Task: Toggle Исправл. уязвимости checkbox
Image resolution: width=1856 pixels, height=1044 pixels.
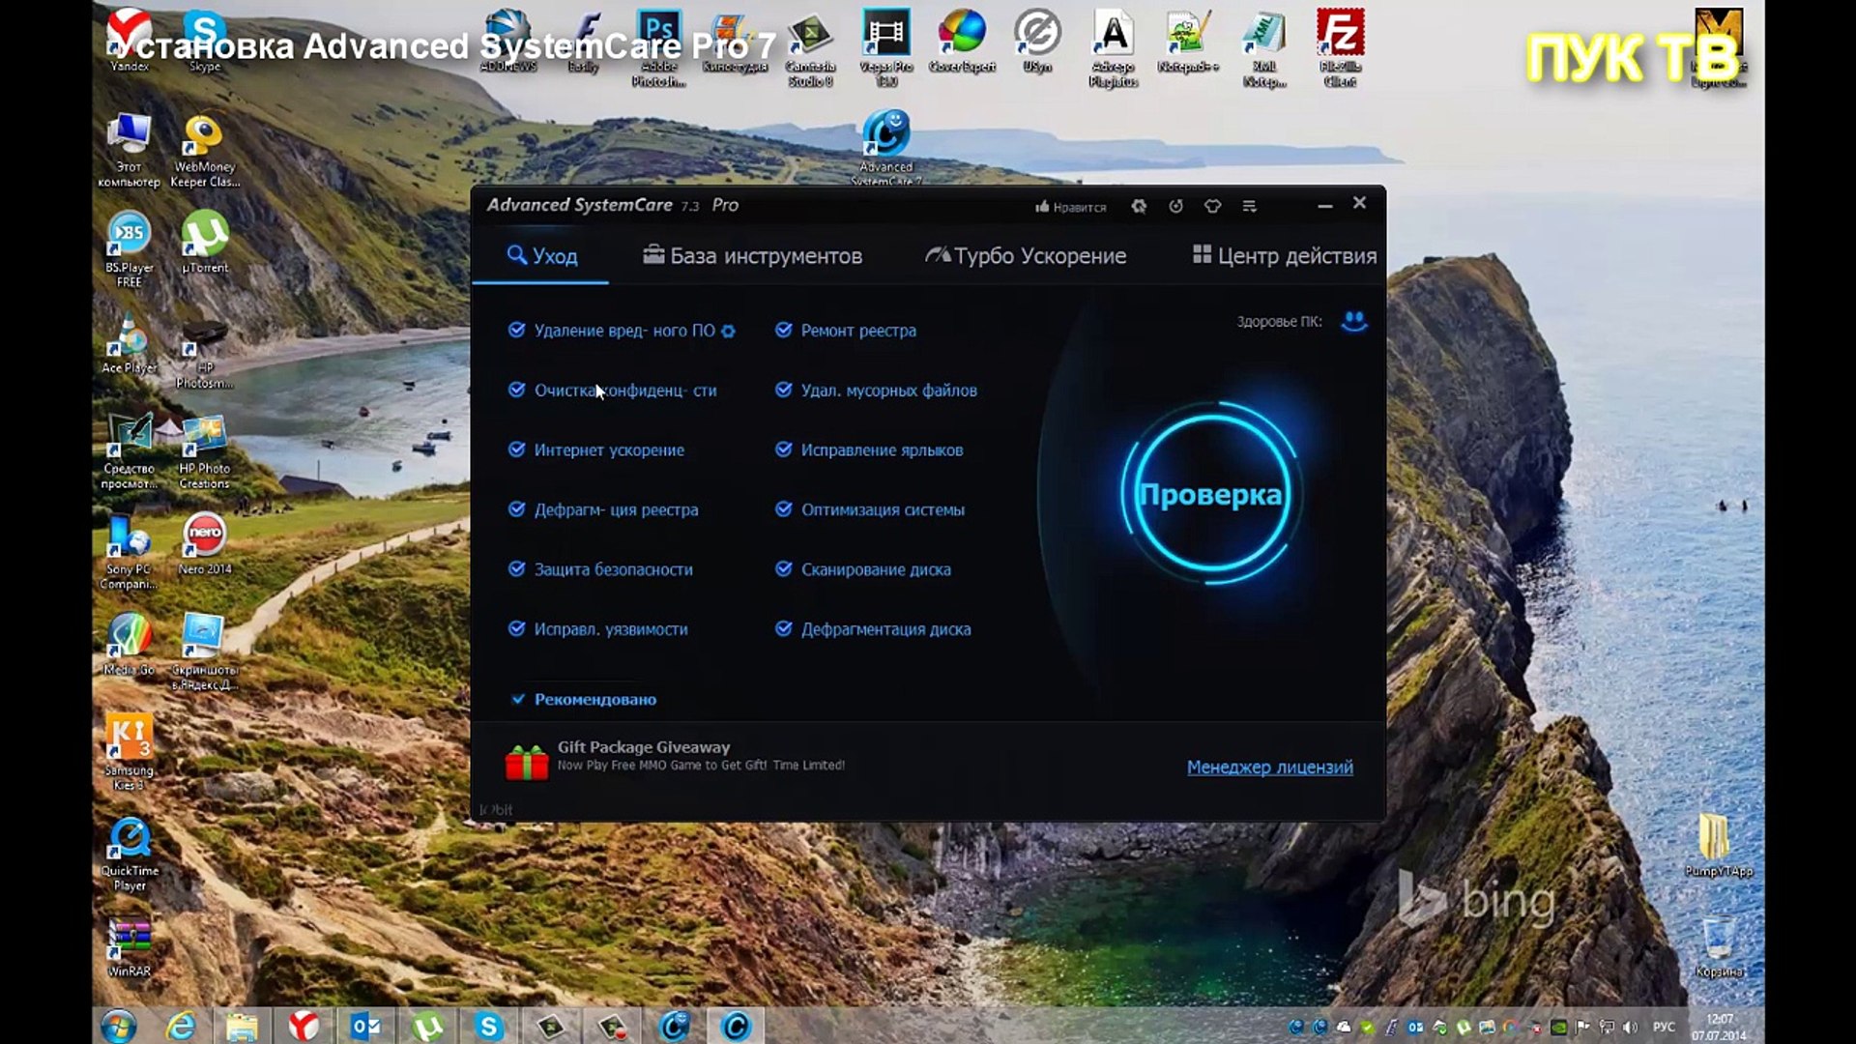Action: [516, 628]
